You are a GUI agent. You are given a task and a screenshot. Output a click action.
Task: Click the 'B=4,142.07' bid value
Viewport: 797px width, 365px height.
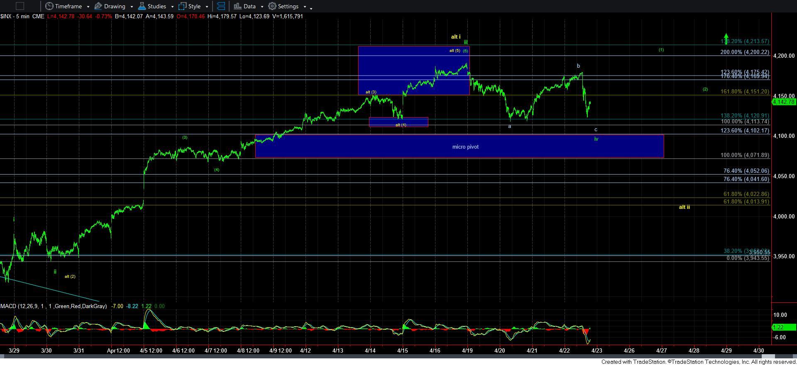(x=129, y=16)
